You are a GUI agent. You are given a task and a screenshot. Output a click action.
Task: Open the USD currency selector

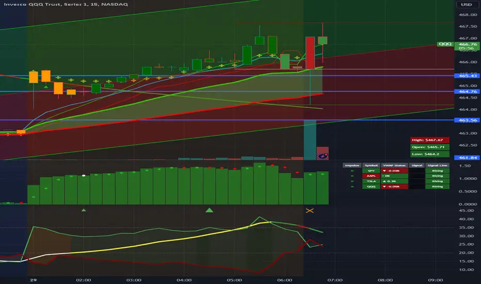pyautogui.click(x=466, y=5)
